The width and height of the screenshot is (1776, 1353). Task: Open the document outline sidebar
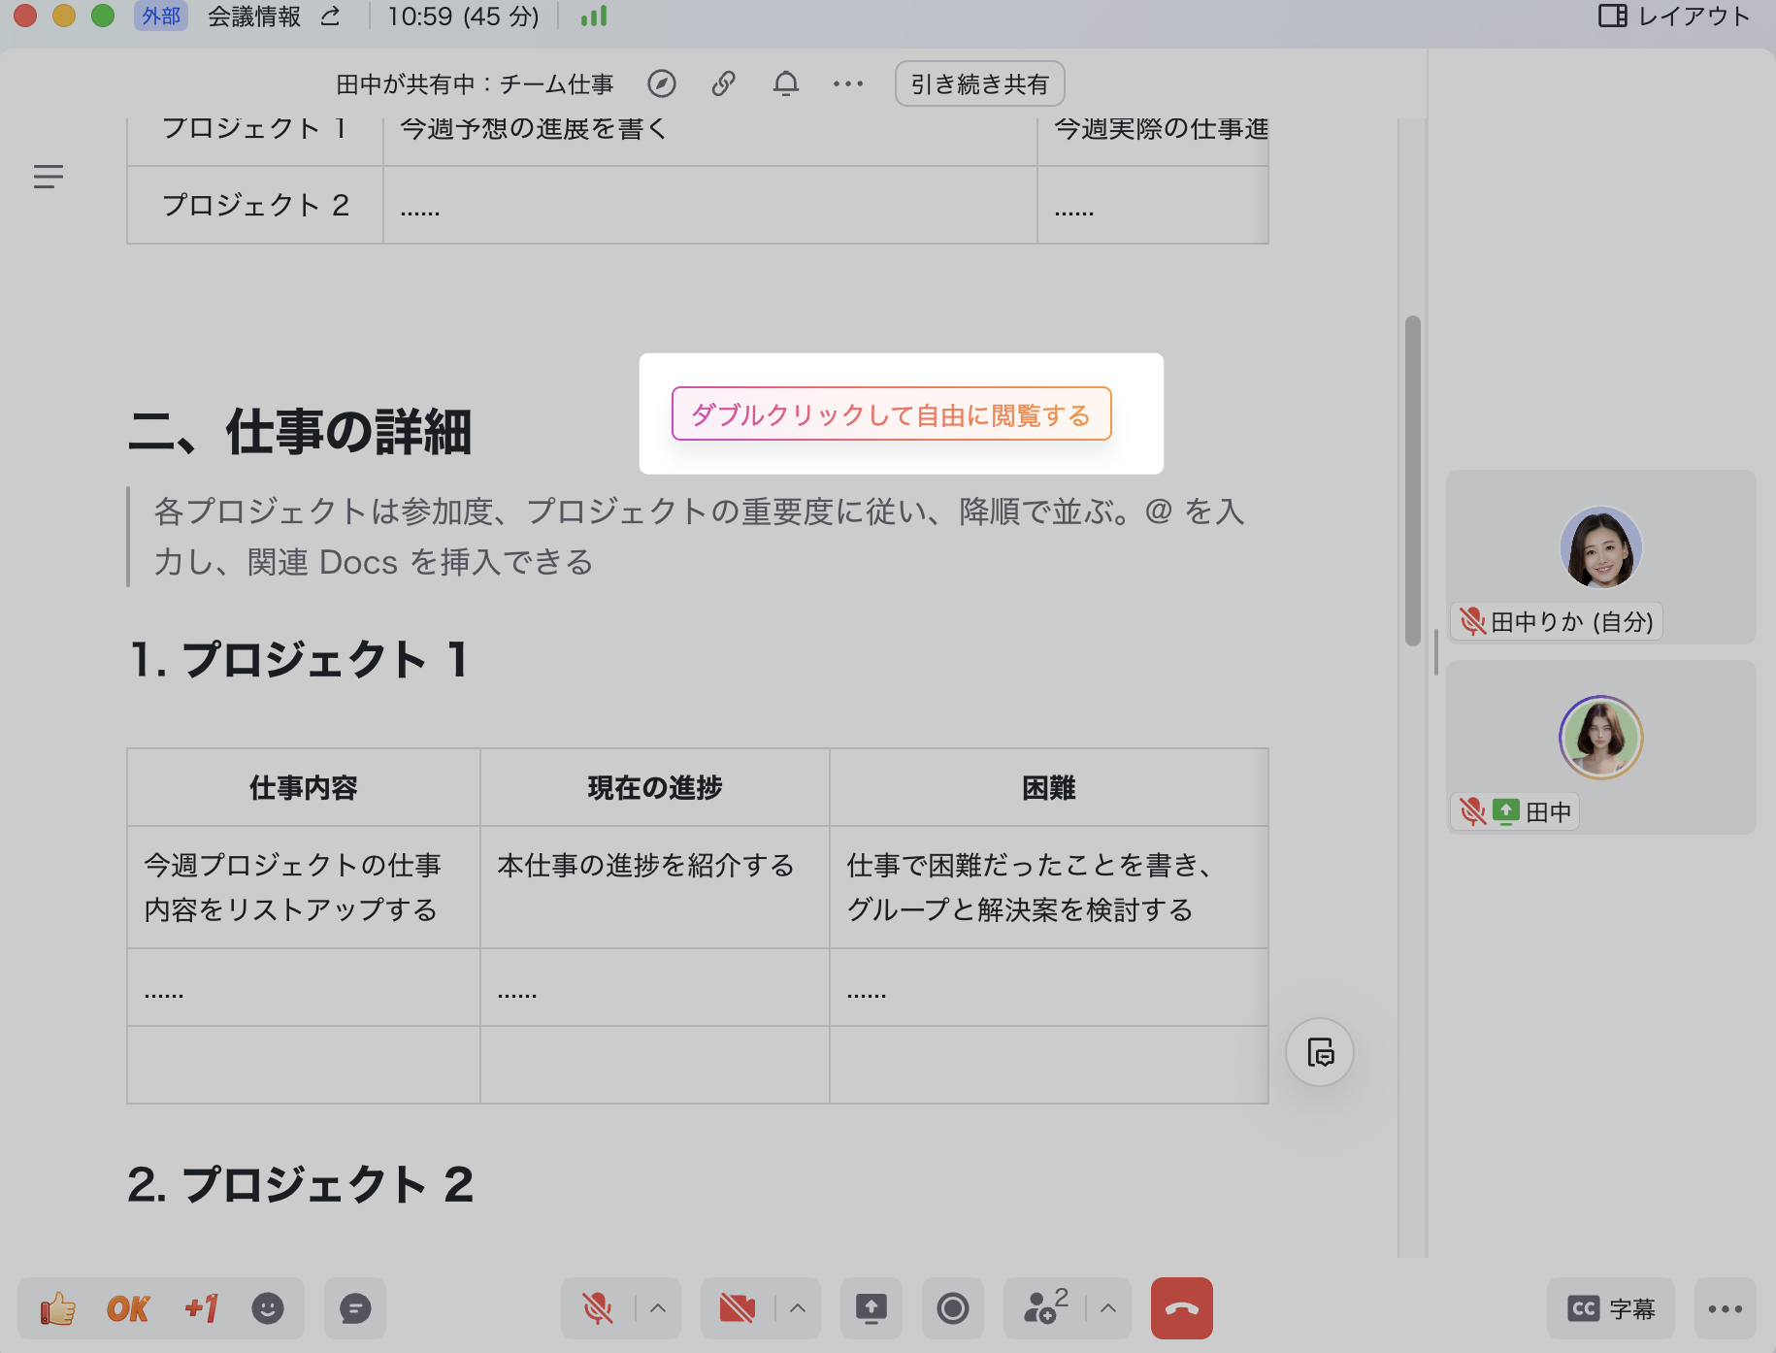click(x=49, y=177)
